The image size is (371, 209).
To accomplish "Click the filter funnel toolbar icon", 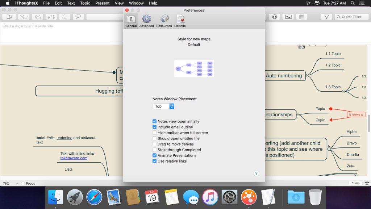I will [326, 17].
